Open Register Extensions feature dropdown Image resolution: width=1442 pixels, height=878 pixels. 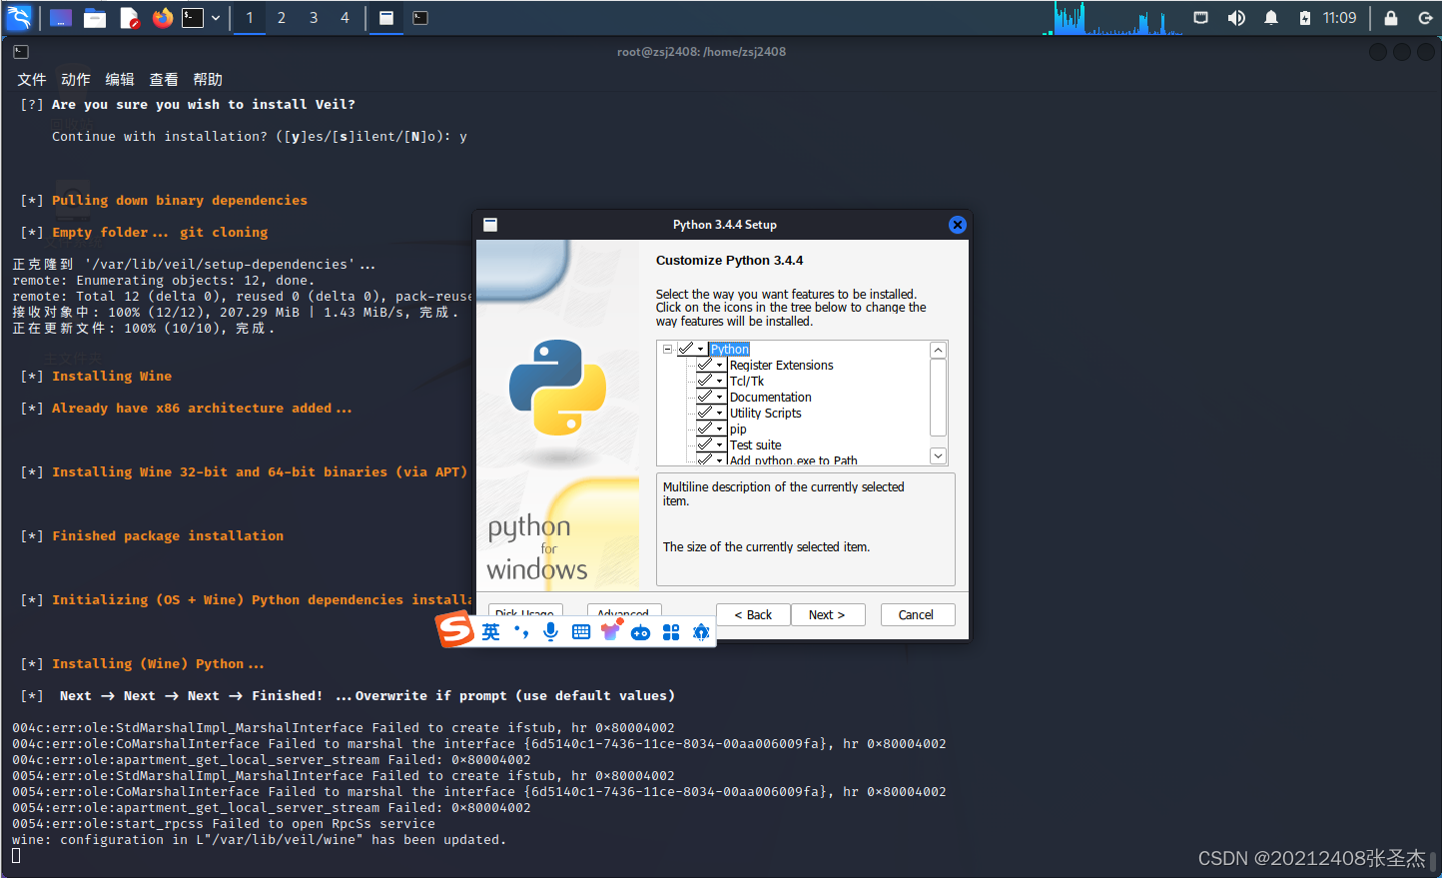711,366
